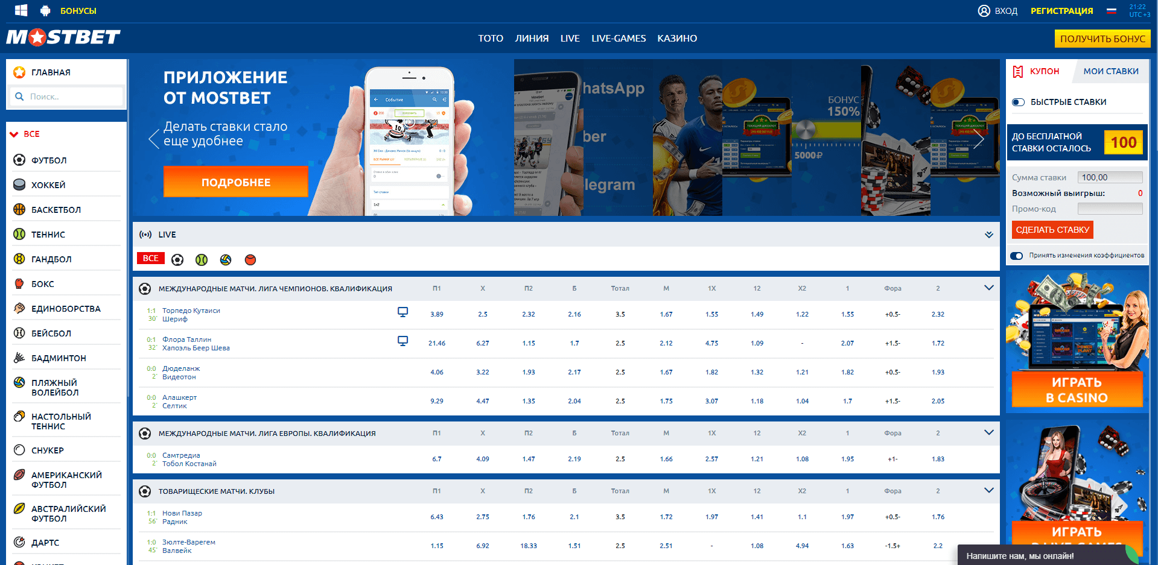Toggle the БЫСТРЫЕ СТАВКИ switch
The width and height of the screenshot is (1158, 565).
(1019, 102)
